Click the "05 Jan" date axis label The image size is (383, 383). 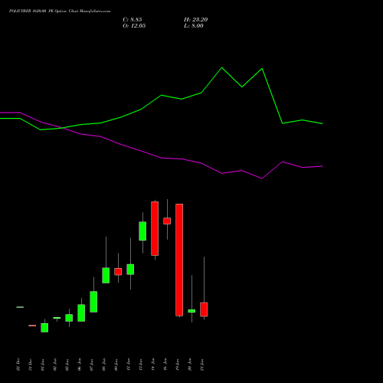(x=67, y=365)
